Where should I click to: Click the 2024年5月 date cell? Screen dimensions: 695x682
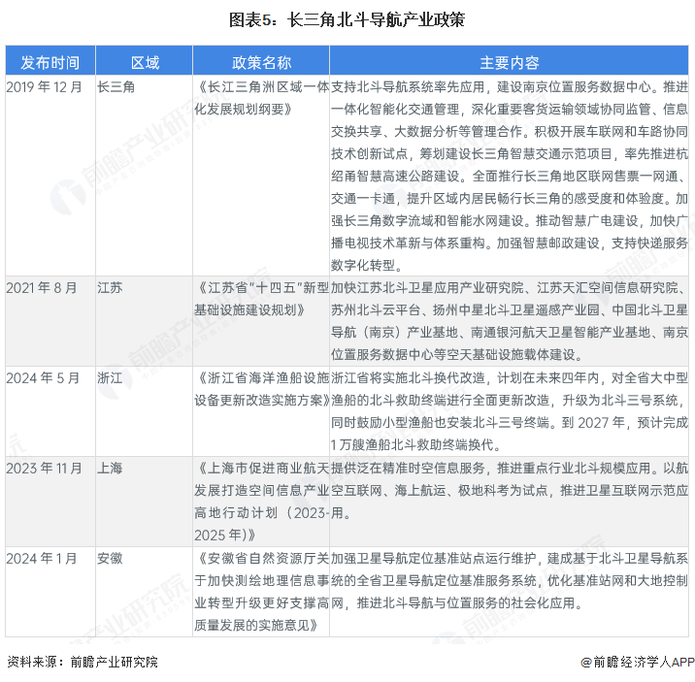coord(41,378)
